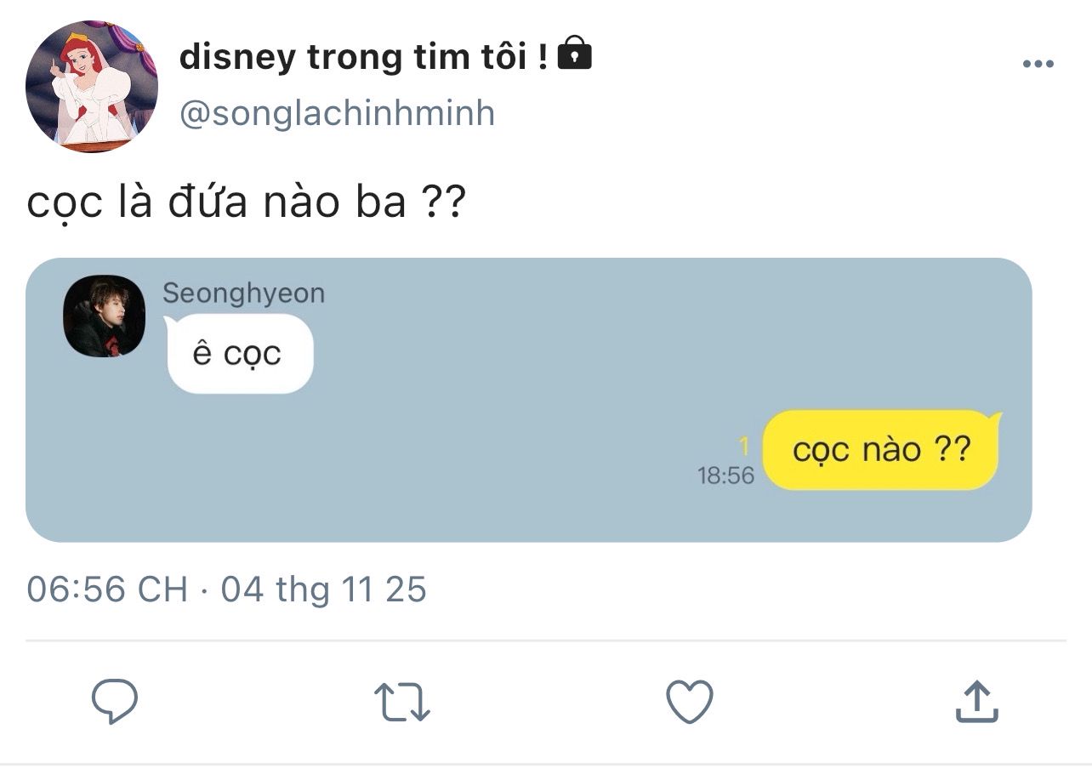
Task: Click the white 'ê cọc' message bubble
Action: point(240,354)
